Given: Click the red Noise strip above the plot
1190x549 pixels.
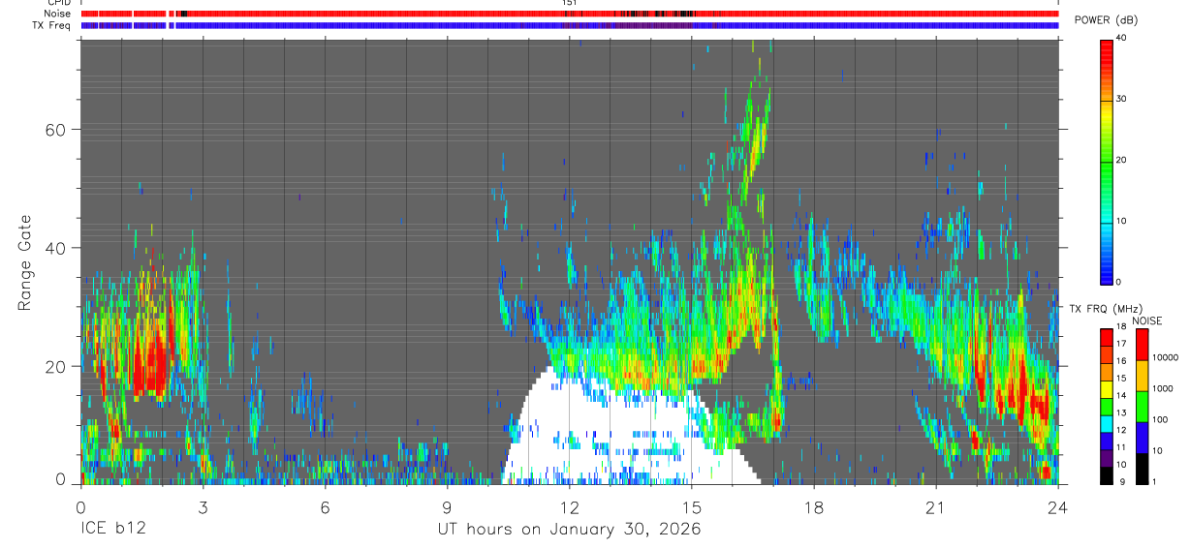Looking at the screenshot, I should tap(569, 14).
